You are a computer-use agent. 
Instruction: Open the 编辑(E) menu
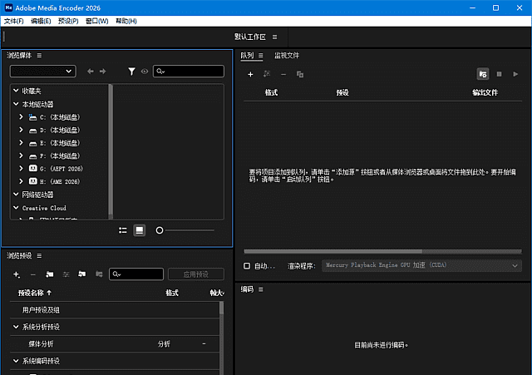41,21
